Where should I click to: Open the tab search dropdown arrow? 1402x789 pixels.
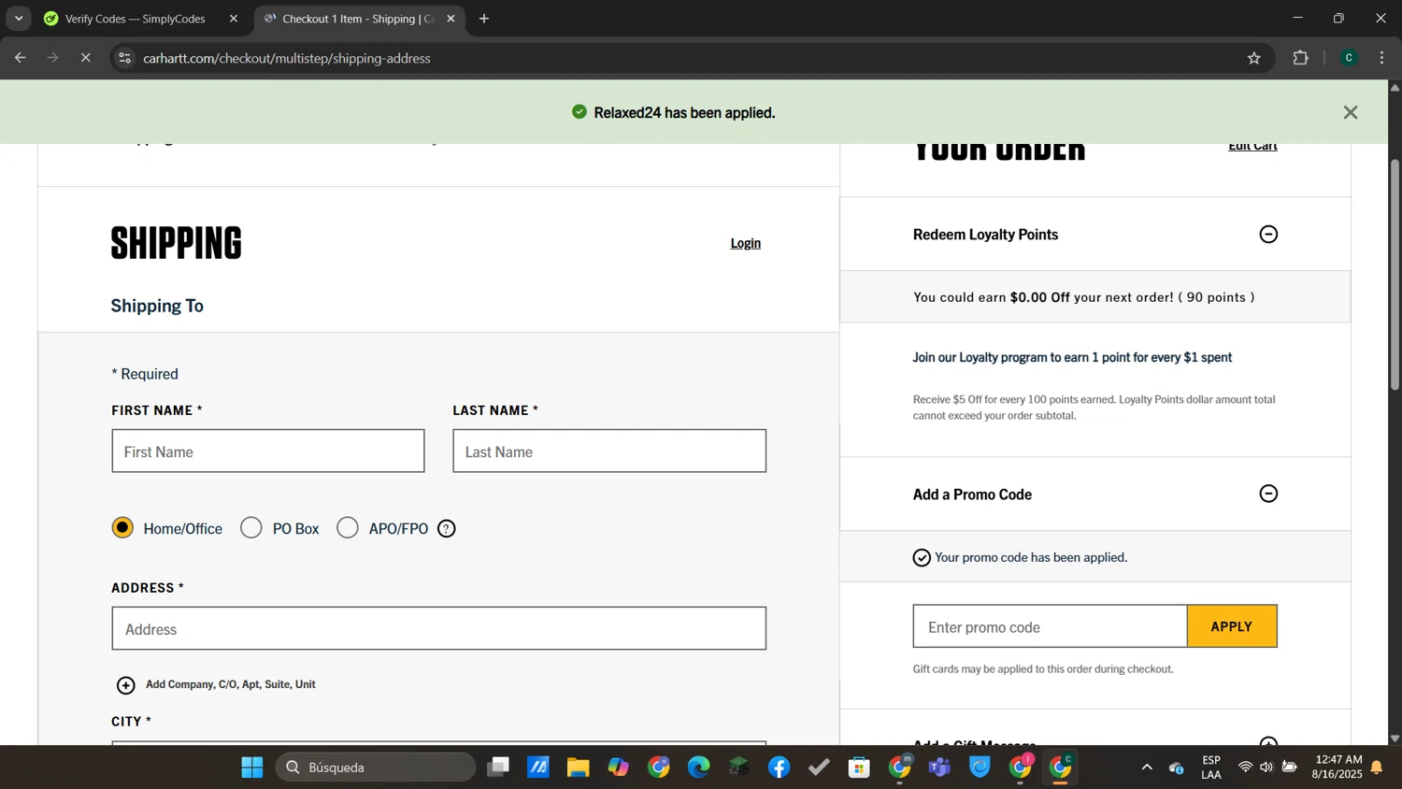(19, 19)
